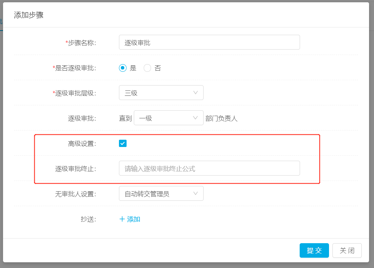
Task: Click the chevron arrow beside 自动转交管理员
Action: click(x=196, y=194)
